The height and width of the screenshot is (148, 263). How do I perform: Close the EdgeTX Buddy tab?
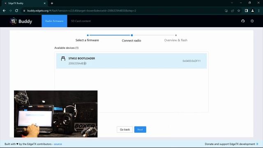click(x=45, y=3)
